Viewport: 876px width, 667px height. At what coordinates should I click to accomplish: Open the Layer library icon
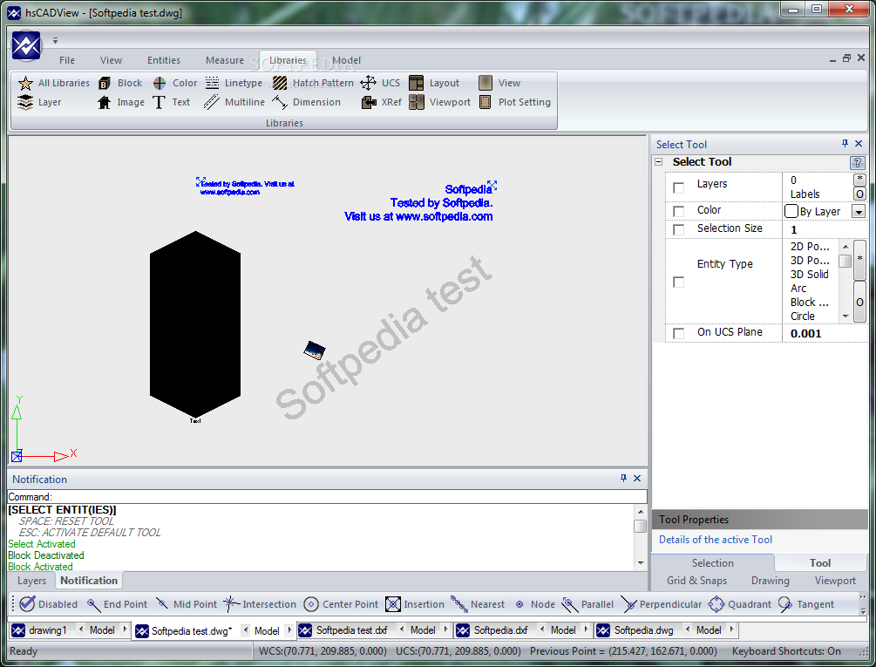(25, 102)
